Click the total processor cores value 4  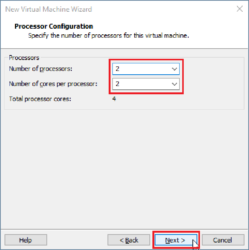point(114,99)
